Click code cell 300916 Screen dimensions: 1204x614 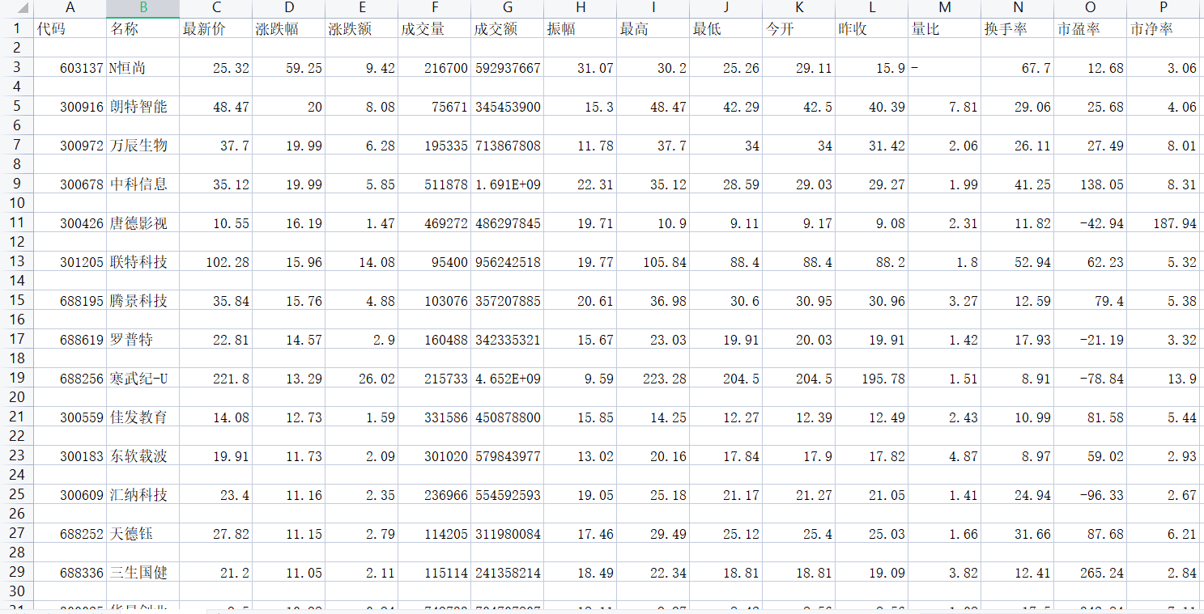[70, 106]
